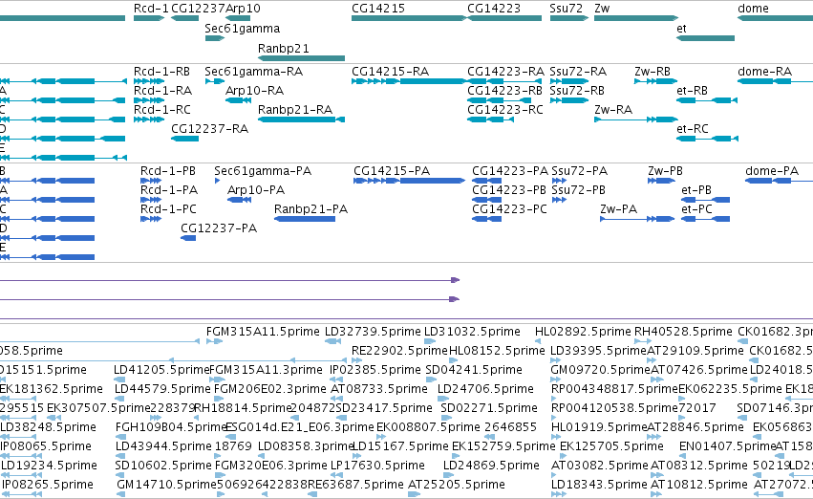Select the RH40528.5prime EST label
This screenshot has width=813, height=499.
(x=683, y=332)
